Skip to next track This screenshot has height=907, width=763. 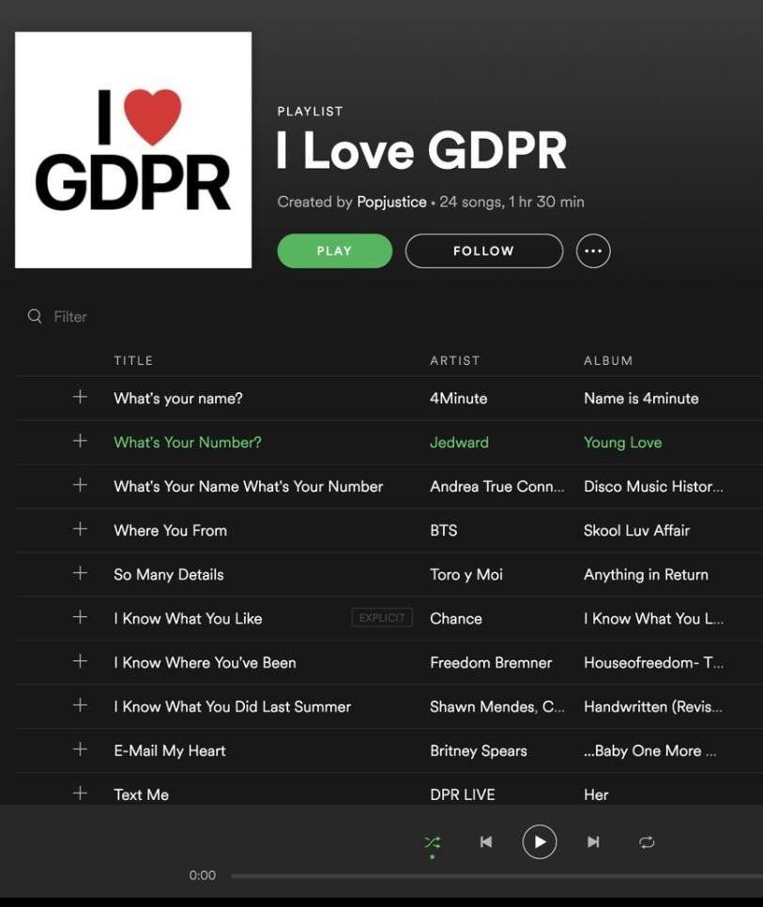point(593,841)
